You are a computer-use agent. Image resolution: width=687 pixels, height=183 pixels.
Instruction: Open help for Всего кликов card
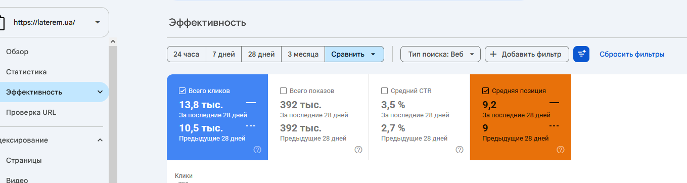[257, 150]
